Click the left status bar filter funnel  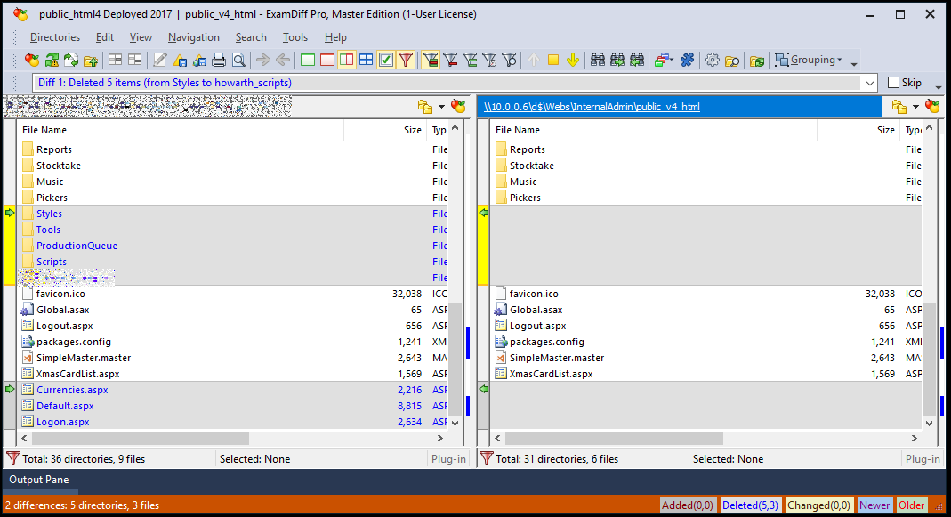[x=12, y=459]
